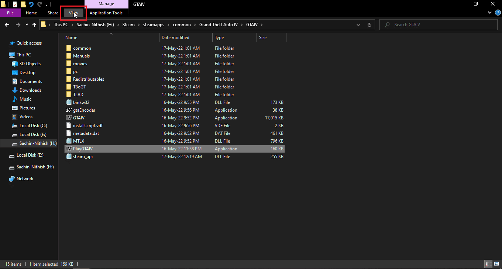
Task: Navigate back with the Back arrow
Action: click(7, 25)
